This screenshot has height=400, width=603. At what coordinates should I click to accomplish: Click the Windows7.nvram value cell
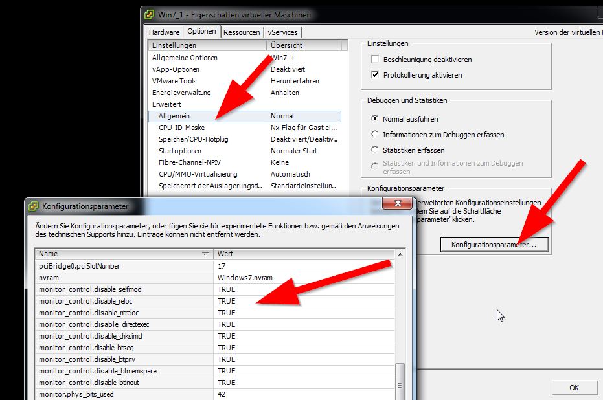(245, 278)
